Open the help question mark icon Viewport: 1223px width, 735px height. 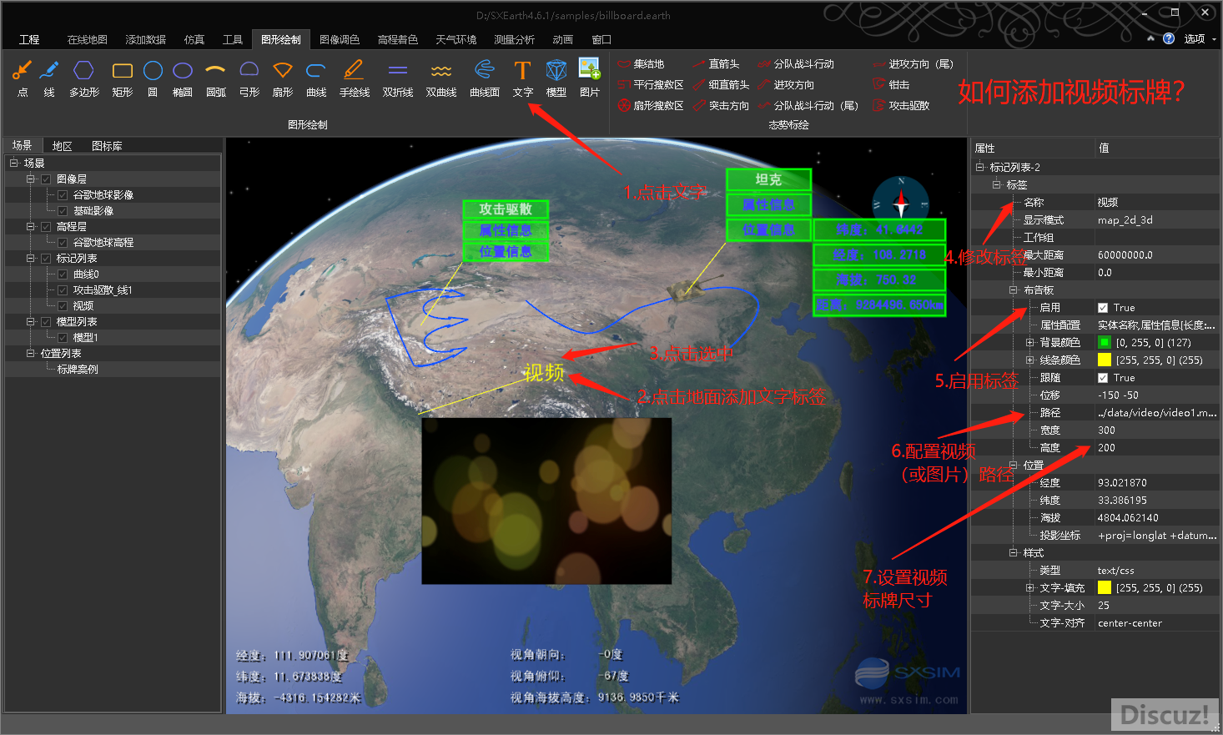(1169, 38)
